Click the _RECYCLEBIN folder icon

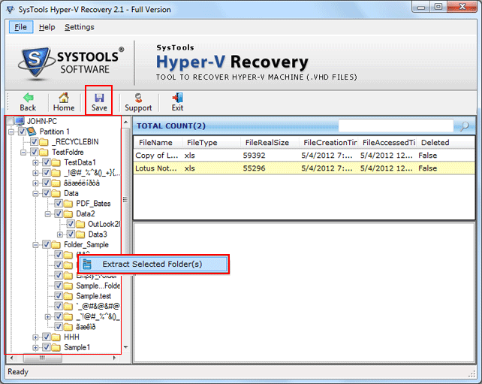[44, 142]
